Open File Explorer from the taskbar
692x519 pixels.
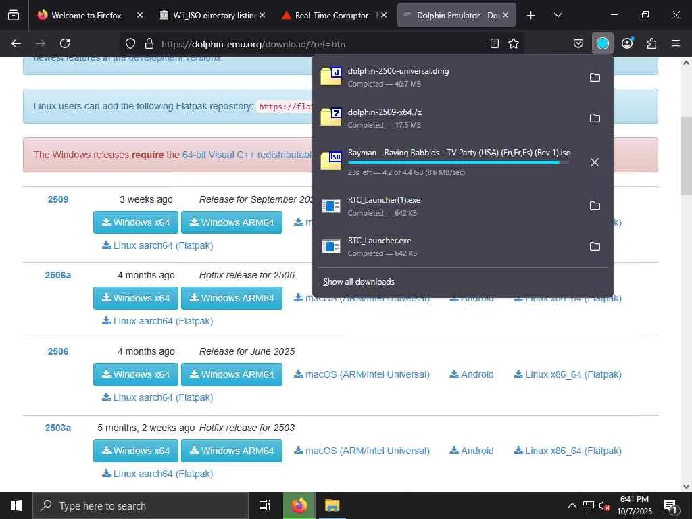point(332,505)
